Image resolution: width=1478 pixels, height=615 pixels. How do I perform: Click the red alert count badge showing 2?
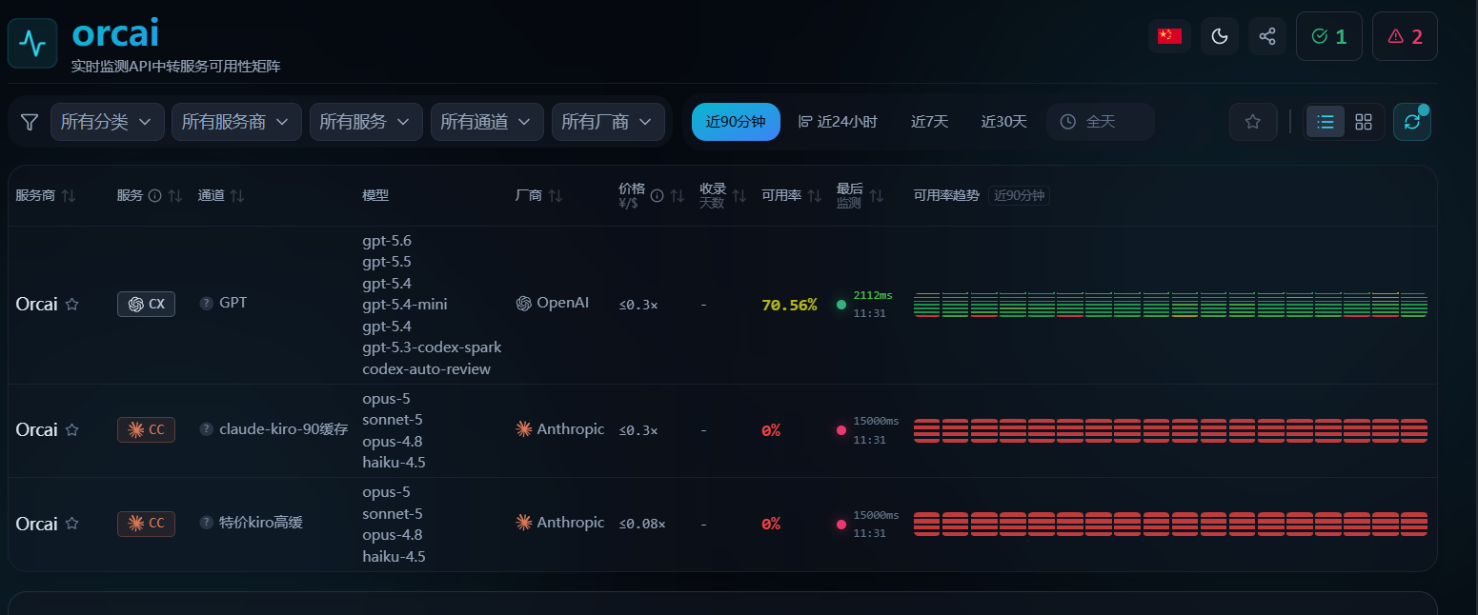pyautogui.click(x=1405, y=36)
